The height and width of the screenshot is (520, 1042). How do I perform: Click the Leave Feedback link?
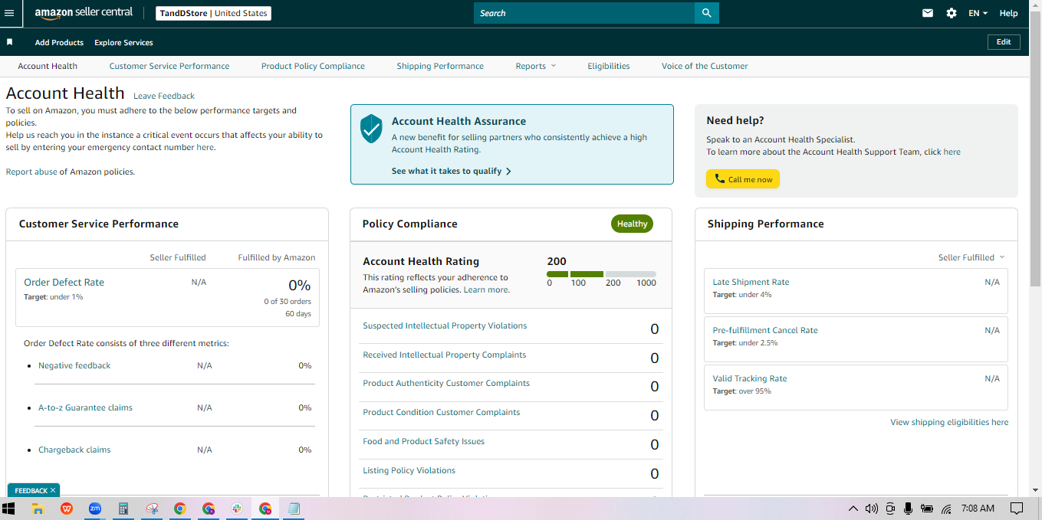pyautogui.click(x=164, y=96)
